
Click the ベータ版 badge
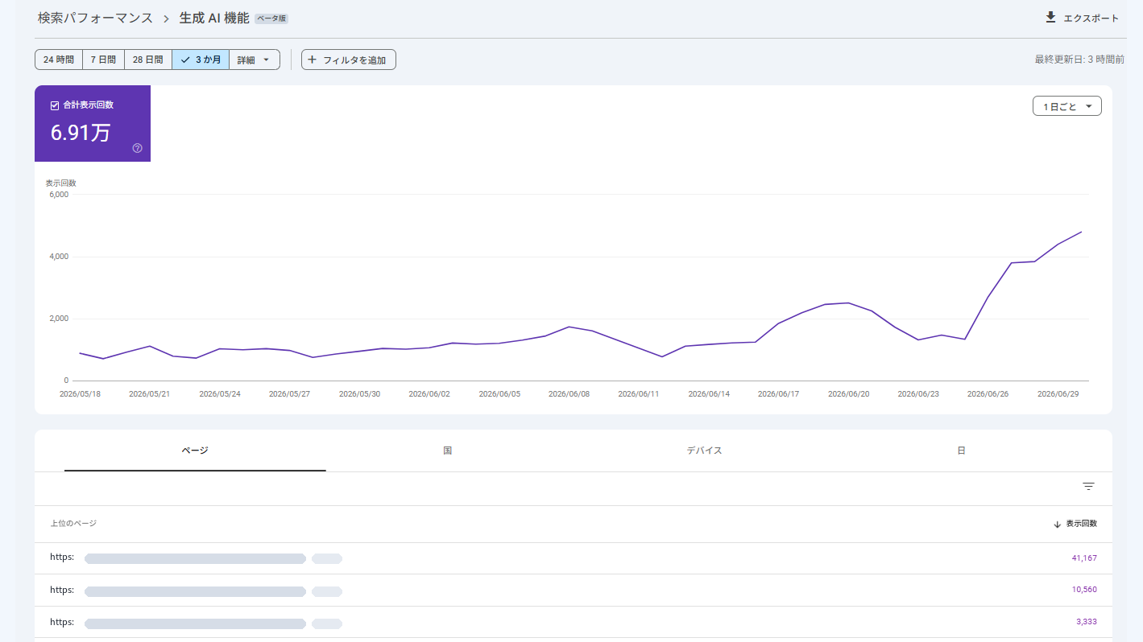point(271,19)
